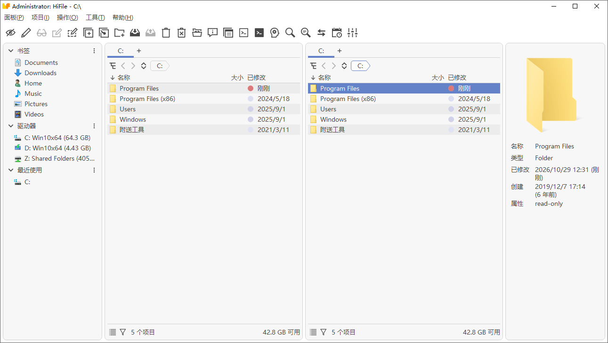Click the trash can delete icon
Screen dimensions: 608x343
(x=166, y=32)
